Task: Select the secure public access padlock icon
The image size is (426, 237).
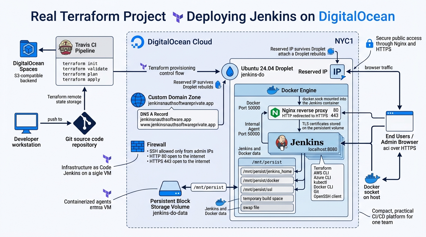Action: click(369, 44)
